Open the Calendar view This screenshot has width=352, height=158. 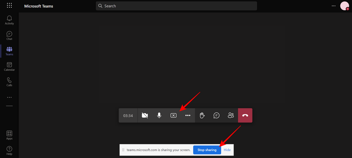[x=9, y=67]
